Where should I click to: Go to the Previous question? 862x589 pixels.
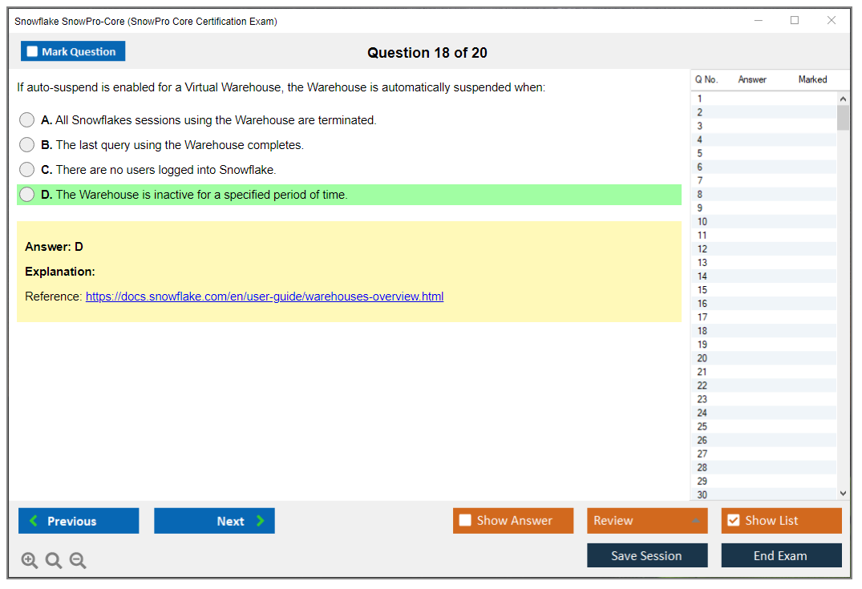tap(79, 521)
